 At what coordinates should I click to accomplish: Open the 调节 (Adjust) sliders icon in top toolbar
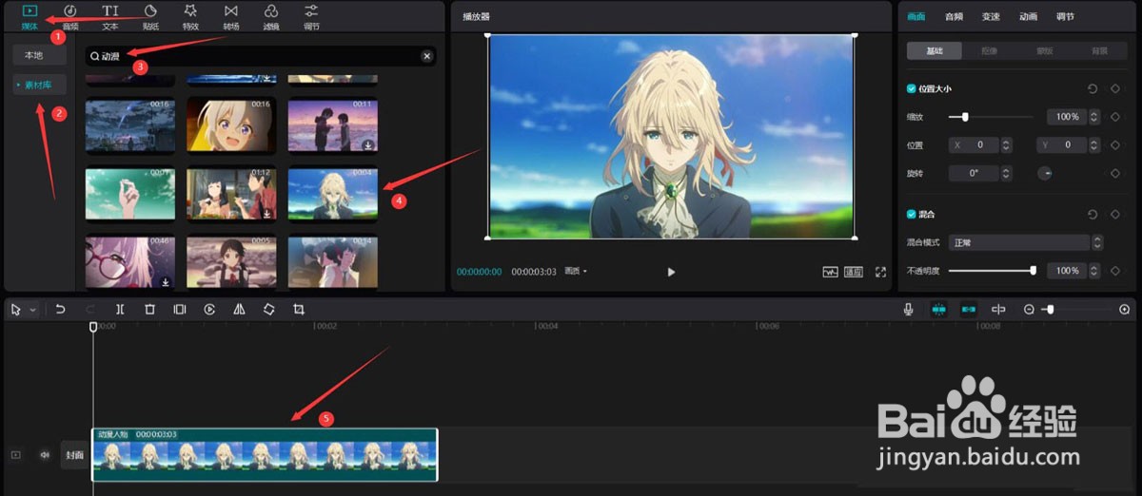tap(311, 10)
